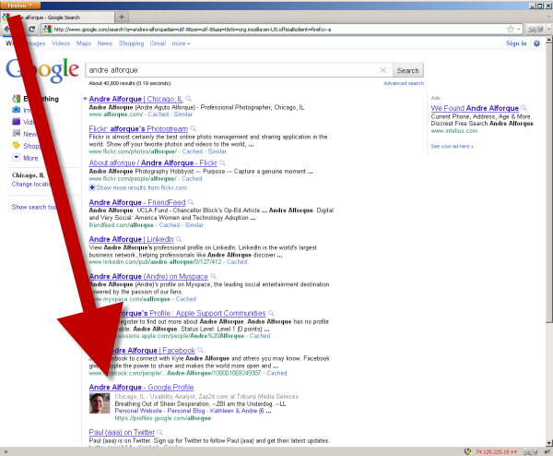Open Andre Alforque - FriendFeed result

(x=137, y=202)
